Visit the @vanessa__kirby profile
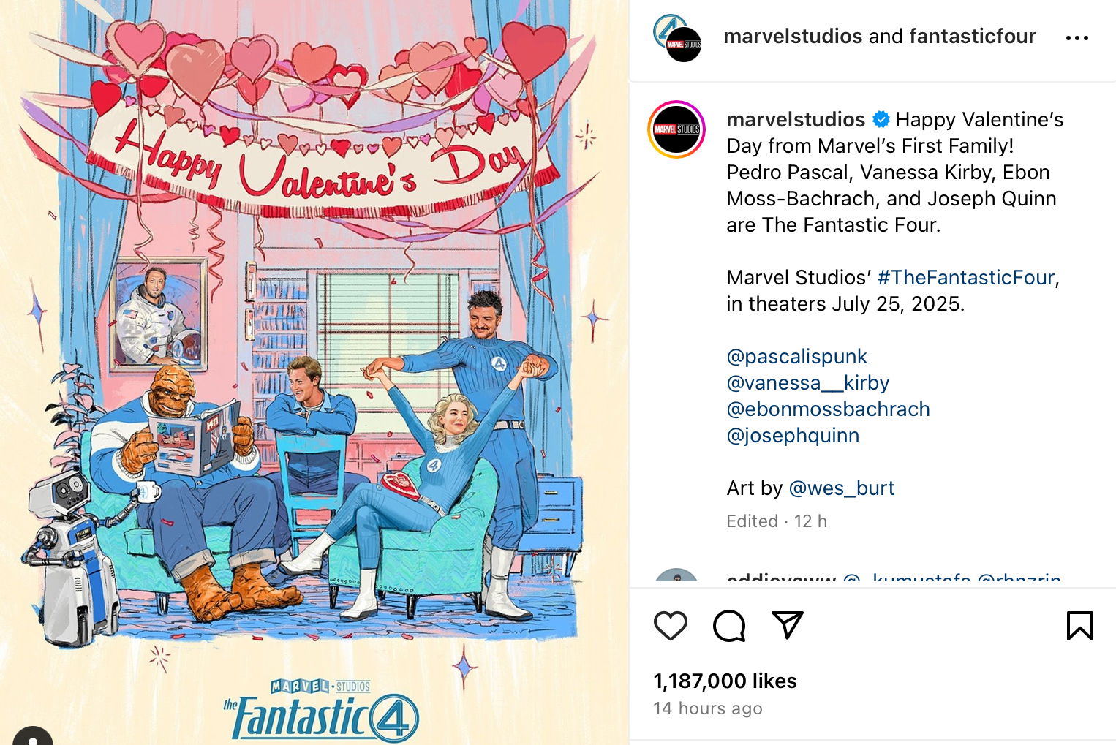This screenshot has height=745, width=1116. click(807, 383)
